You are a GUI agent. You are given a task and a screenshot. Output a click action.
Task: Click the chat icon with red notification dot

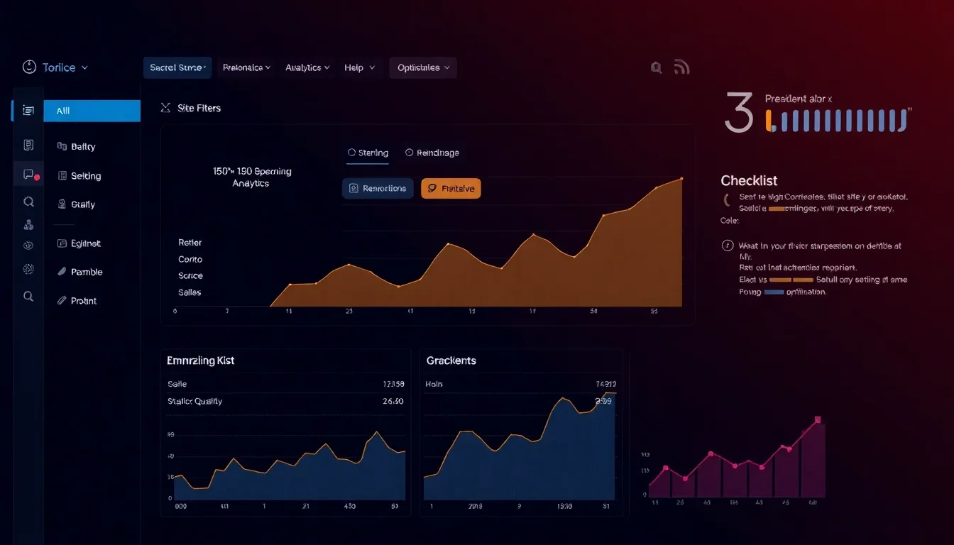coord(29,174)
